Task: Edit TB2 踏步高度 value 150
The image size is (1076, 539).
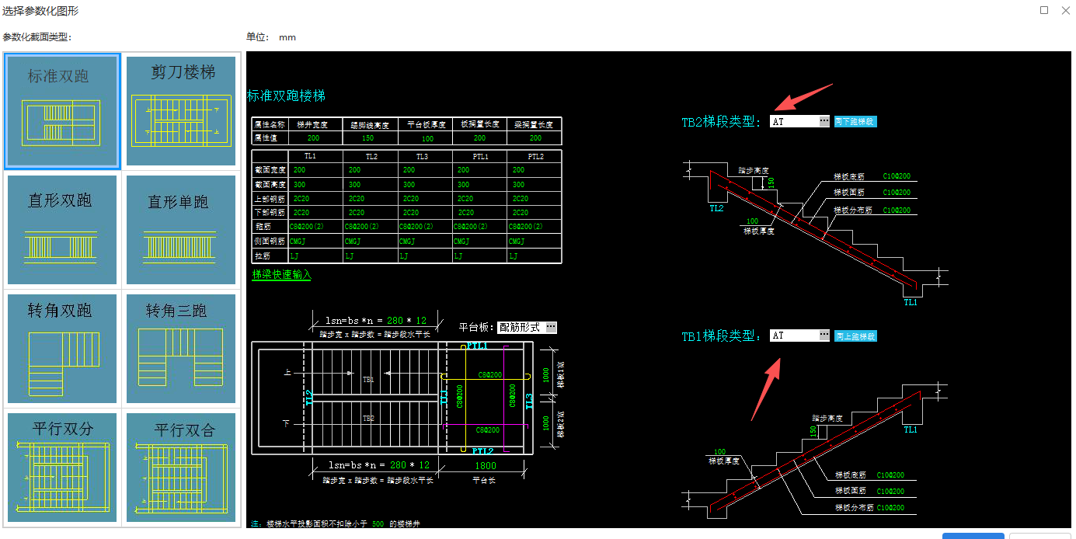Action: (x=771, y=183)
